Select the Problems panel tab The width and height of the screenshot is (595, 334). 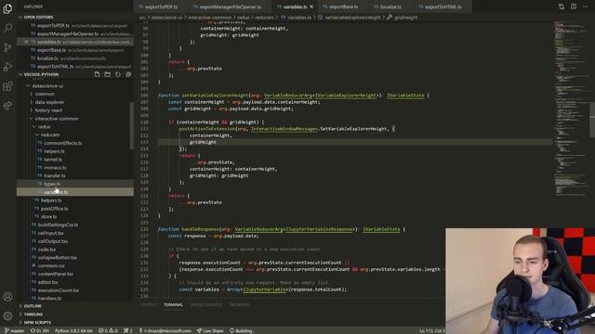point(240,305)
